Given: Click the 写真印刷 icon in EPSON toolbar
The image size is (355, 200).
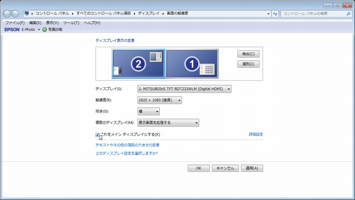Looking at the screenshot, I should point(45,30).
